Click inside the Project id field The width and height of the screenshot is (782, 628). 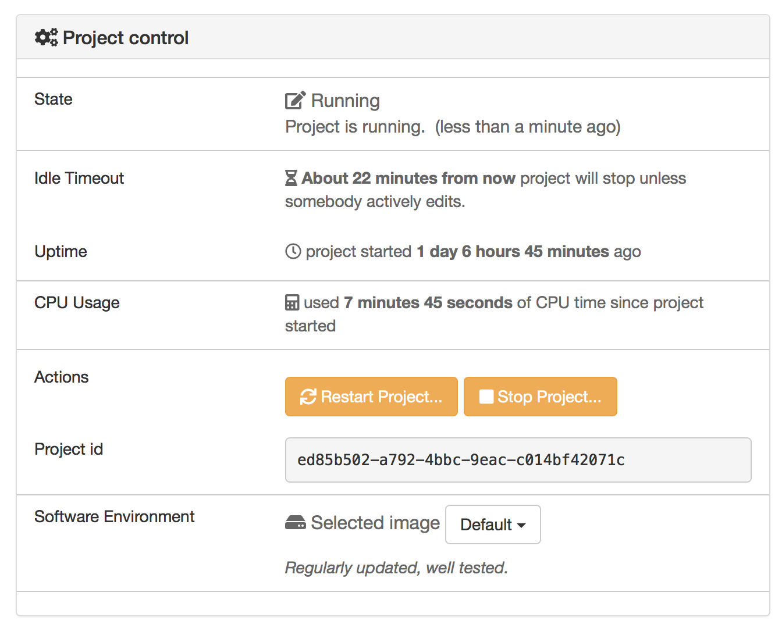[x=518, y=460]
